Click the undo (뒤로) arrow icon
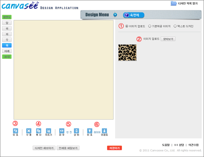Image resolution: width=204 pixels, height=157 pixels. click(x=15, y=131)
